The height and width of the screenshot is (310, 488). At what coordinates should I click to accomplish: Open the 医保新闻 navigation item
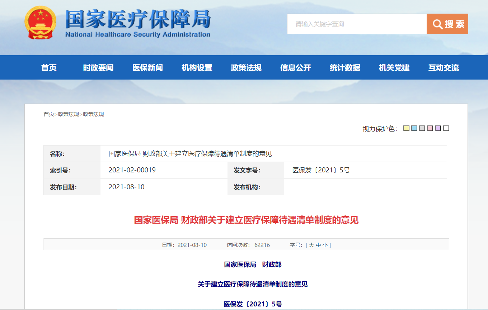pos(147,68)
